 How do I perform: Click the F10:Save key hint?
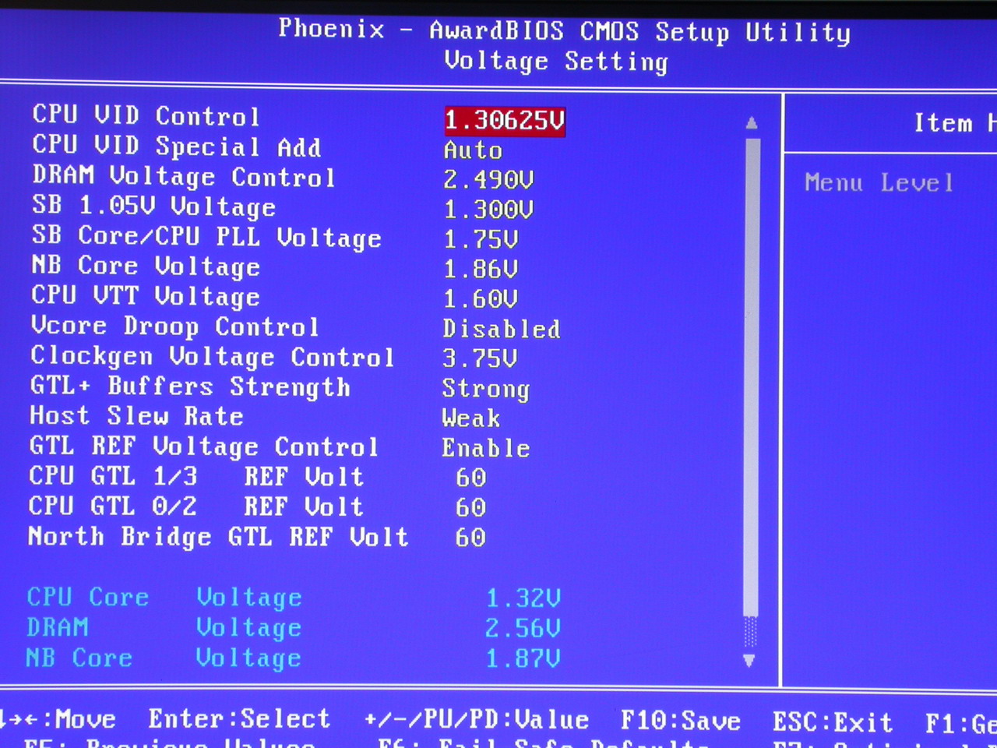click(680, 721)
